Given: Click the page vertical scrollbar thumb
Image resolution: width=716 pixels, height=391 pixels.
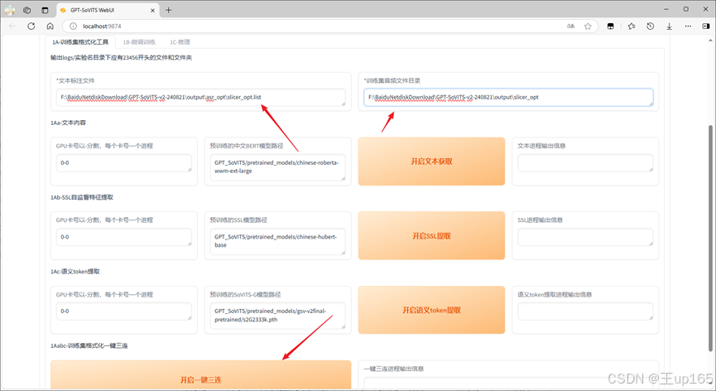Looking at the screenshot, I should tap(710, 238).
